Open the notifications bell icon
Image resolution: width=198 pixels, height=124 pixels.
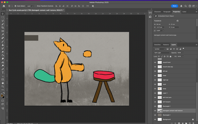(181, 6)
